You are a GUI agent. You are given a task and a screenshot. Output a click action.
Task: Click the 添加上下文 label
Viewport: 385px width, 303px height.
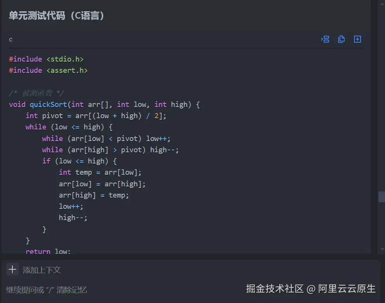(x=42, y=270)
